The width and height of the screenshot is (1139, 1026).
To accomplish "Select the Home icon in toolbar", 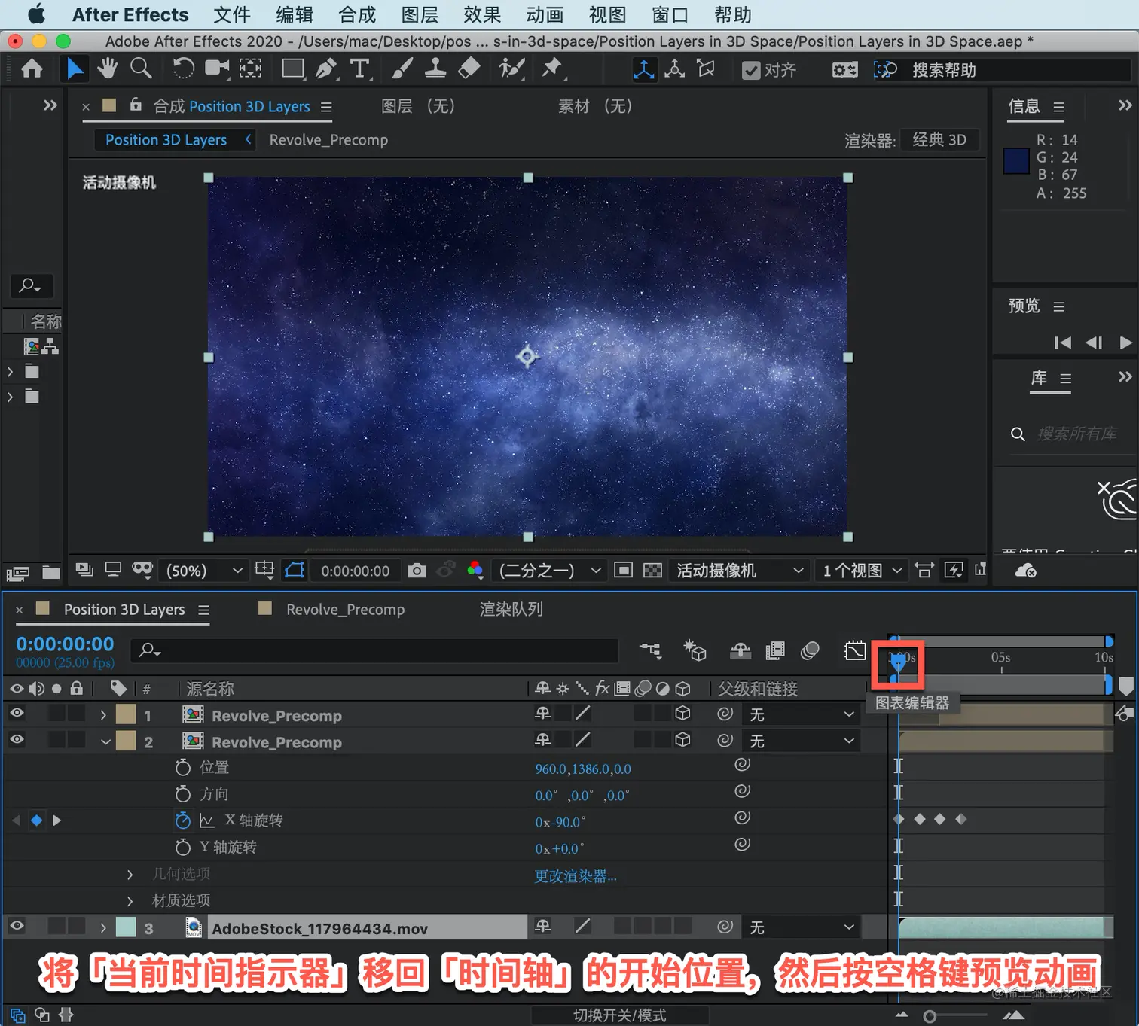I will click(32, 69).
